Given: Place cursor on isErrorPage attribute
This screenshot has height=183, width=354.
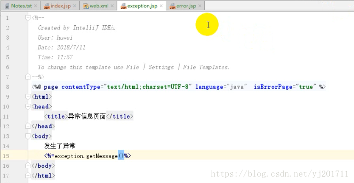Looking at the screenshot, I should 273,87.
